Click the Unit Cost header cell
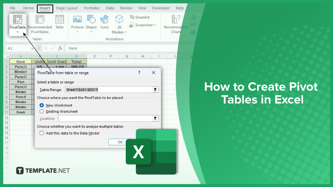Screen dimensions: 333x187 [x=57, y=62]
